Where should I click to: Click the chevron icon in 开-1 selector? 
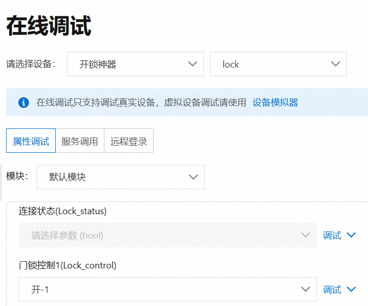coord(305,290)
